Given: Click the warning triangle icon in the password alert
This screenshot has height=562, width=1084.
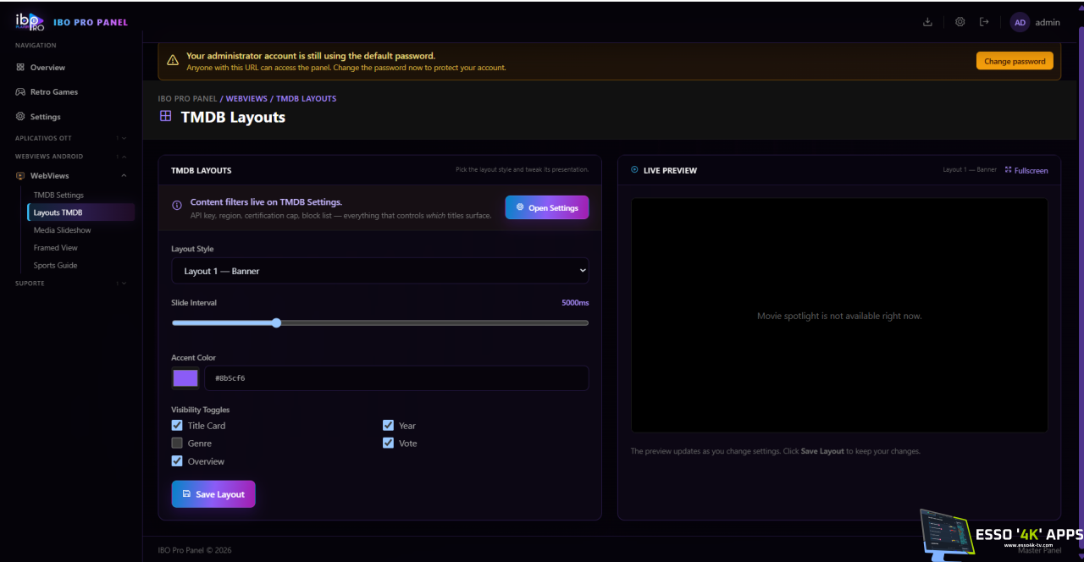Looking at the screenshot, I should click(173, 61).
